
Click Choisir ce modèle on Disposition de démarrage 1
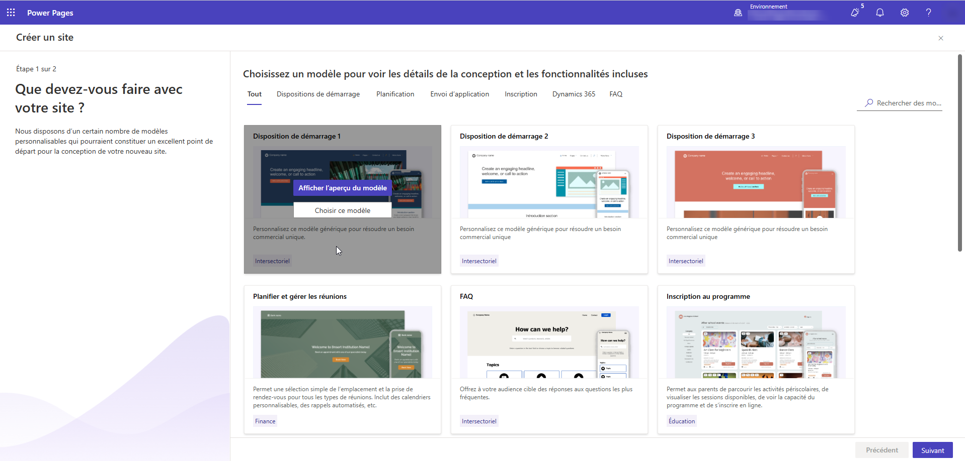tap(342, 210)
